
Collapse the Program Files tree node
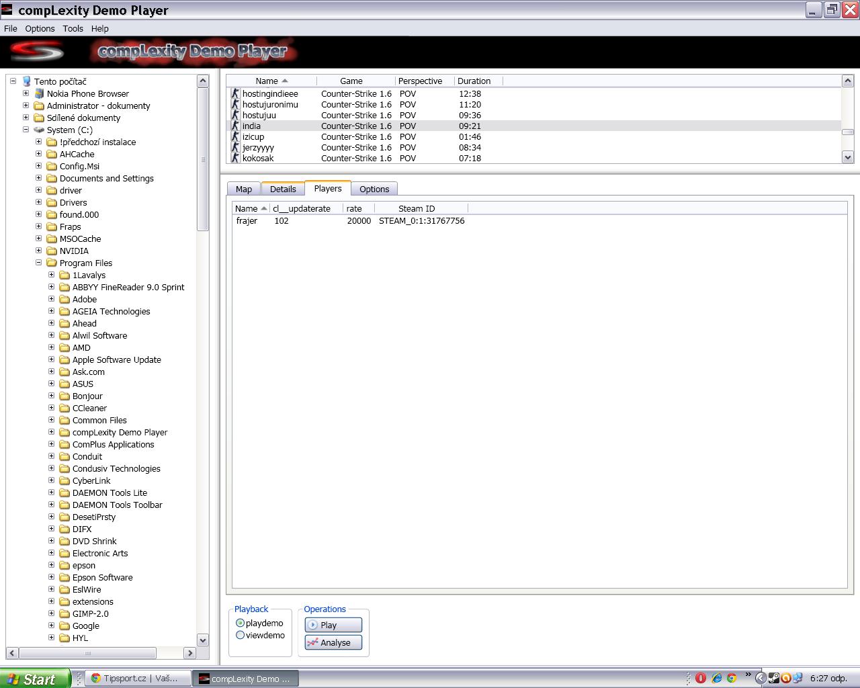38,263
